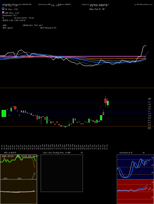This screenshot has width=154, height=204.
Task: Click the tallest red candlestick near 1.57
Action: pyautogui.click(x=106, y=101)
